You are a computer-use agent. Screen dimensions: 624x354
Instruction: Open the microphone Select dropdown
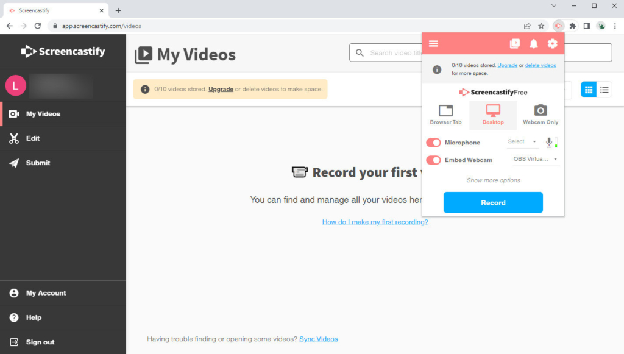522,141
